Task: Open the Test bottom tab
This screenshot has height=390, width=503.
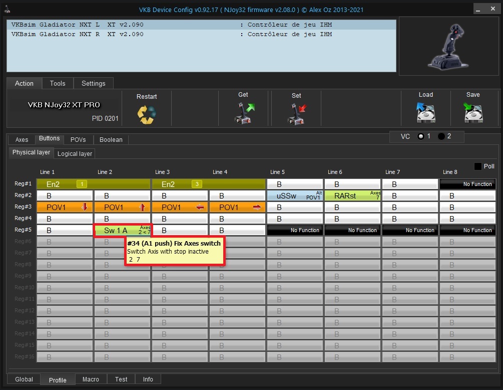Action: point(121,379)
